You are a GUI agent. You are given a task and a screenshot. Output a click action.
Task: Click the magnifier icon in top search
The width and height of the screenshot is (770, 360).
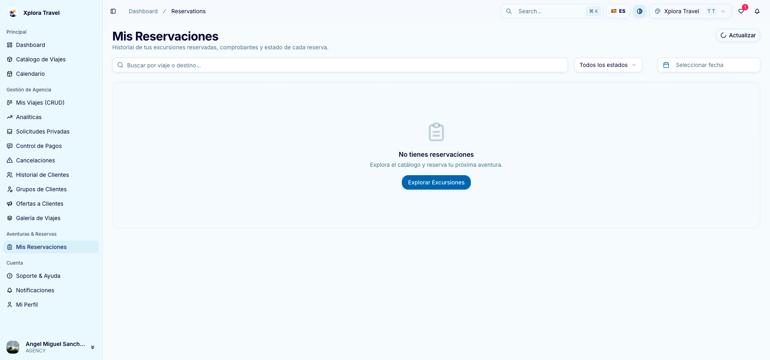point(509,11)
